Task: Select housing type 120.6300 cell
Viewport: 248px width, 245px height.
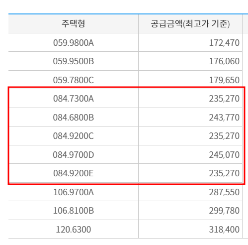Action: click(x=74, y=229)
